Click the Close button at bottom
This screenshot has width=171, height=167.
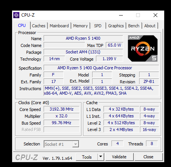point(148,157)
